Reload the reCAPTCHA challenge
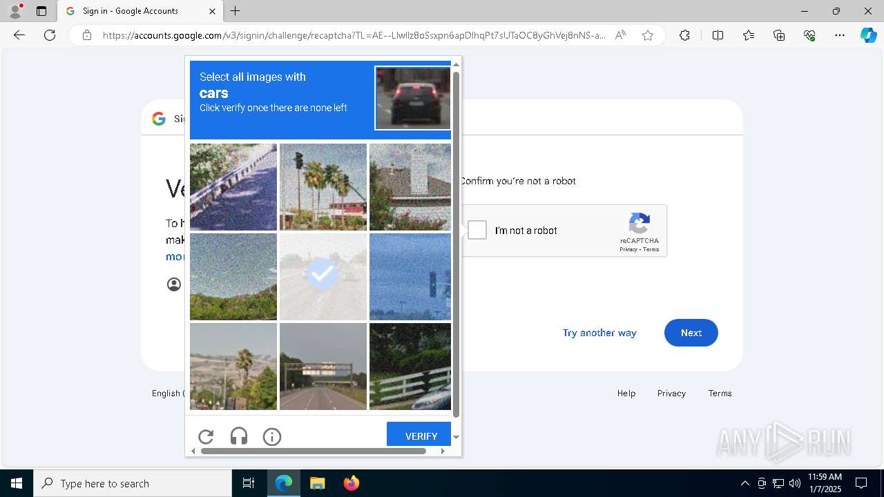The image size is (884, 497). (x=206, y=436)
